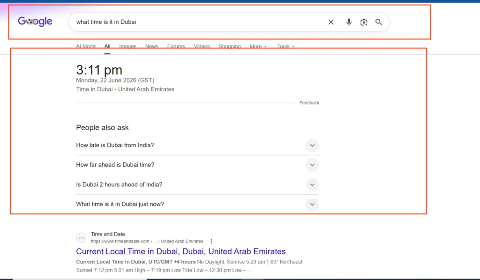Open the three-dot menu beside timeanddate result
The width and height of the screenshot is (480, 280).
[211, 241]
